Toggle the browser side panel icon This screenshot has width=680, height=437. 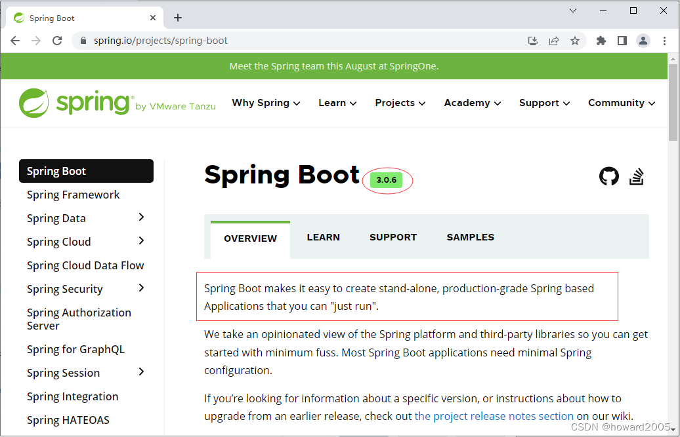click(622, 41)
